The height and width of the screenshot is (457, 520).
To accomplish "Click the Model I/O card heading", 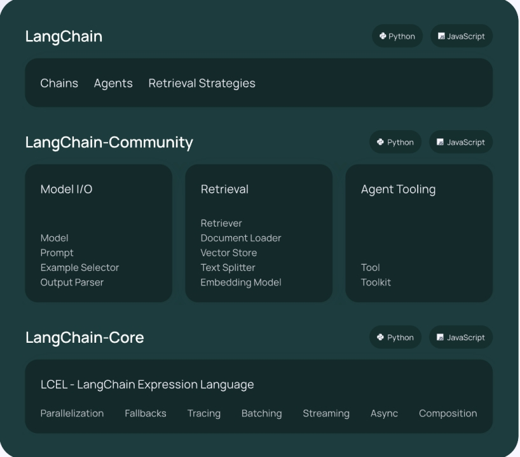I will [x=66, y=189].
